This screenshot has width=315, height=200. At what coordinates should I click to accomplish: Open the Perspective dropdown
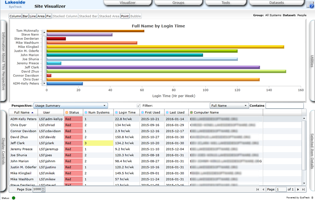click(70, 105)
